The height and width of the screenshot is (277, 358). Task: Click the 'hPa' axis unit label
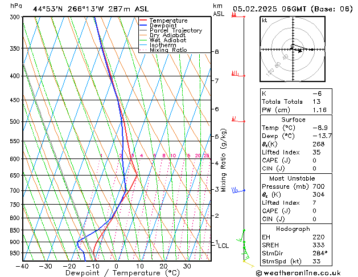coord(16,6)
